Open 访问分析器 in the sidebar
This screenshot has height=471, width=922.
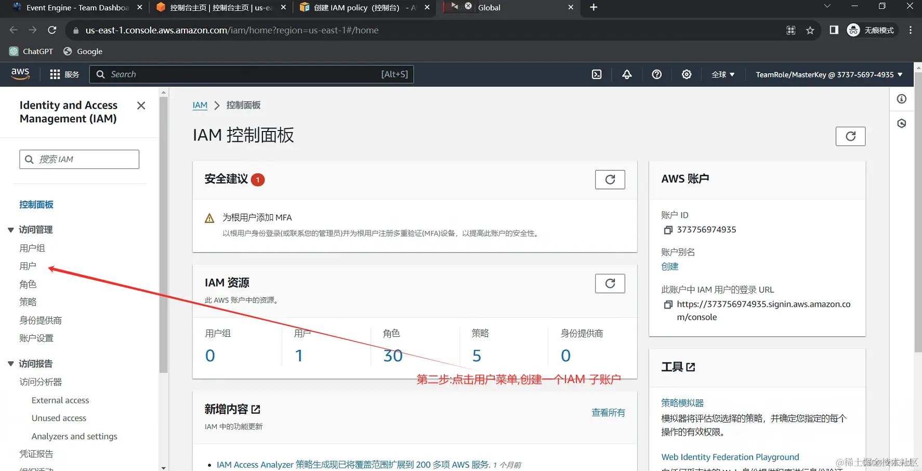(41, 382)
